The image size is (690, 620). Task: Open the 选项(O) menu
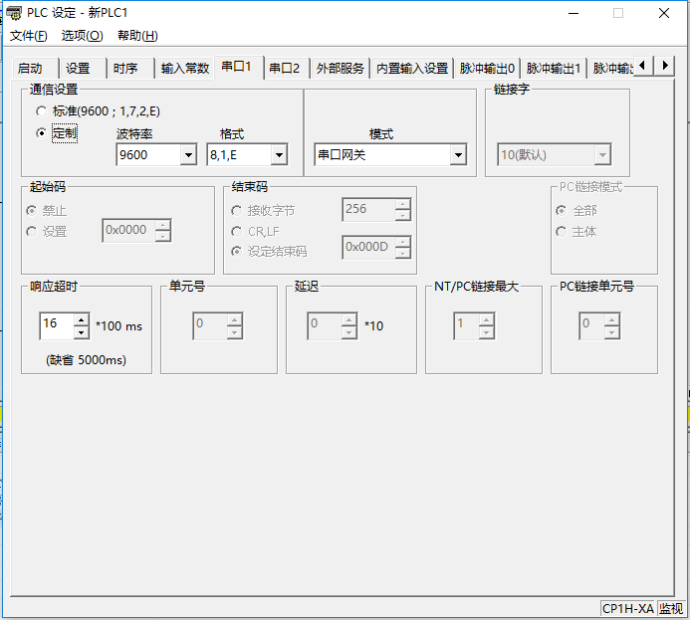point(82,36)
